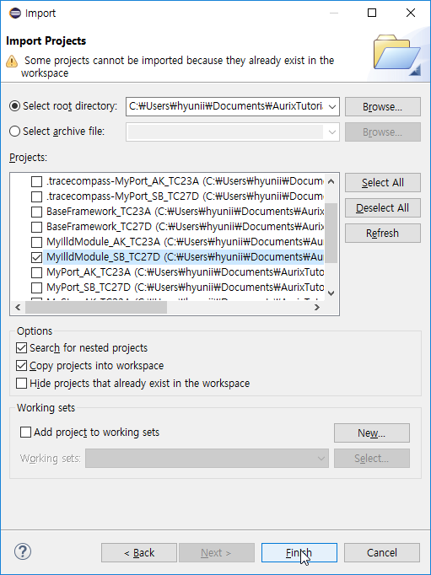This screenshot has height=575, width=431.
Task: Check the MyPort_SB_TC27D project checkbox
Action: point(36,287)
